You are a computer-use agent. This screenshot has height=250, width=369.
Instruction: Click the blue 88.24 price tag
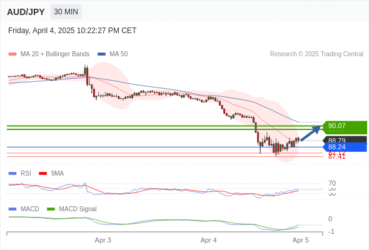pyautogui.click(x=345, y=147)
